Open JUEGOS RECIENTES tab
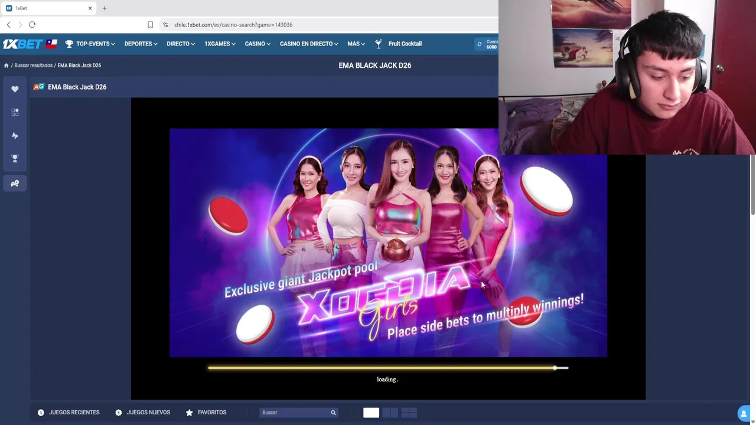Image resolution: width=756 pixels, height=425 pixels. [x=69, y=413]
